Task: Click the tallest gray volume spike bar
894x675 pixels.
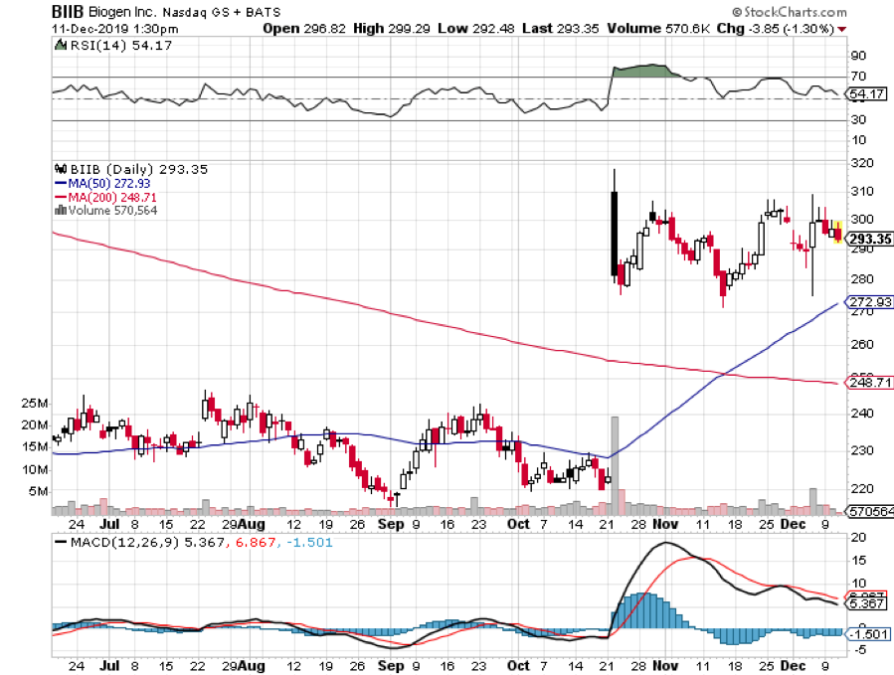Action: pos(615,465)
